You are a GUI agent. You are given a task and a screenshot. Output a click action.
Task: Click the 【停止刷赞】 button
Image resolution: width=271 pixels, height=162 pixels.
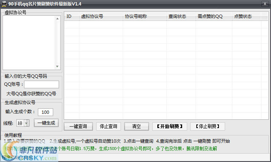click(x=207, y=126)
